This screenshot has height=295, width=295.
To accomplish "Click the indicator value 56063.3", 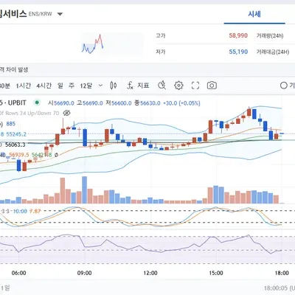I will click(15, 145).
